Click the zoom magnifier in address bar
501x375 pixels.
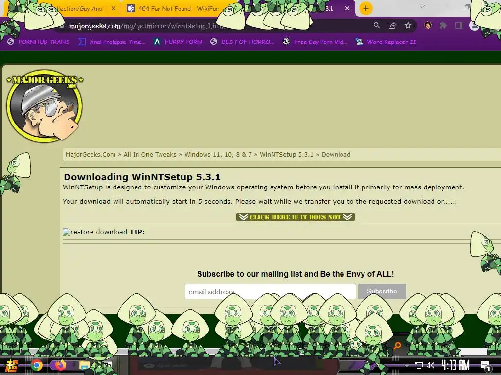(x=377, y=25)
